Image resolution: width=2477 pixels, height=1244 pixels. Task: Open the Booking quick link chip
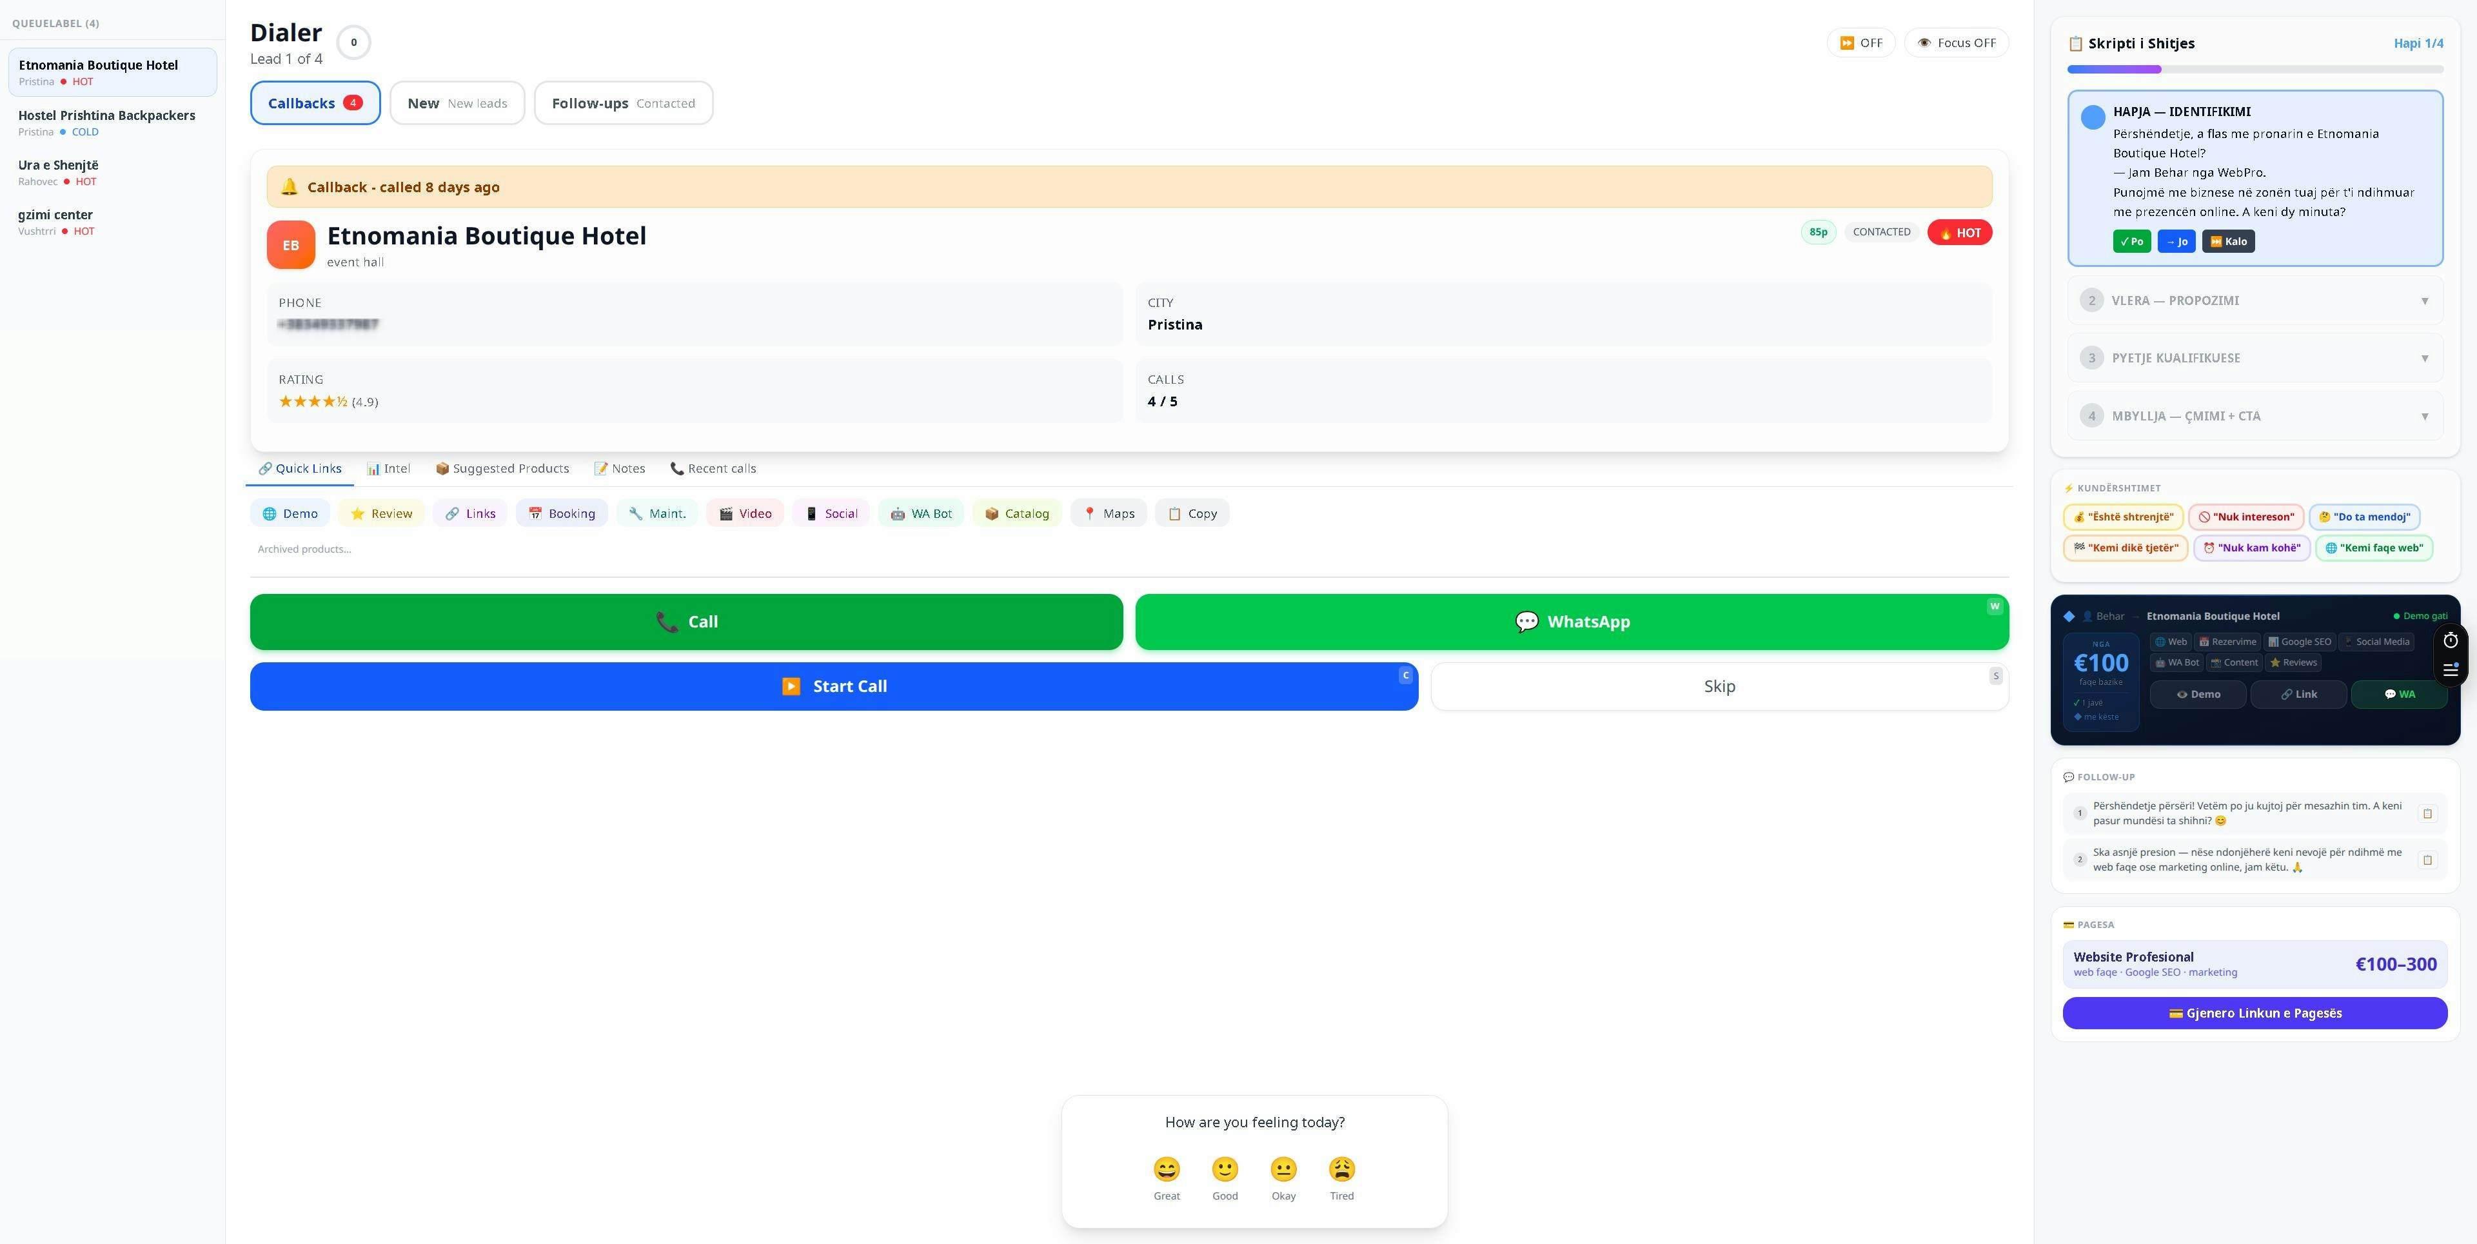[x=562, y=513]
